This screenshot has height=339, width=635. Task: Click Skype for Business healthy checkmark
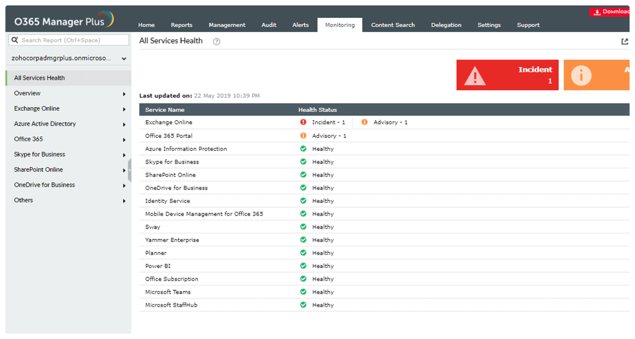(303, 162)
